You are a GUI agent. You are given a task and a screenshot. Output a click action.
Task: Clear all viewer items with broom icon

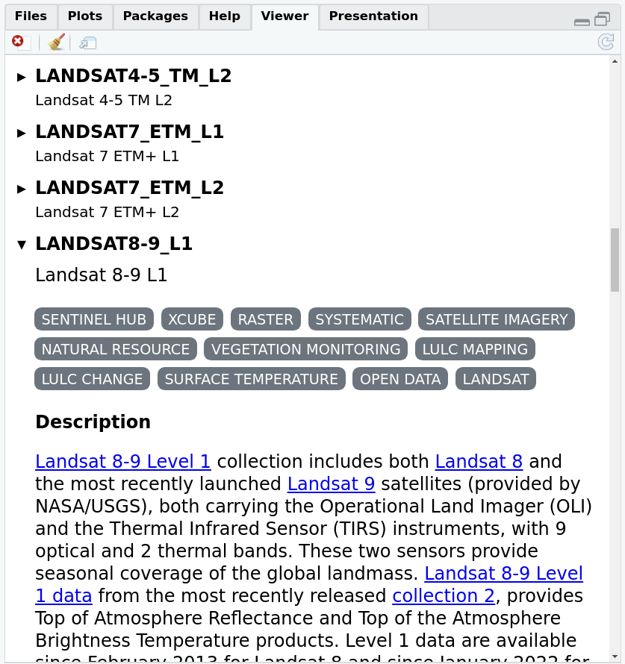tap(56, 43)
